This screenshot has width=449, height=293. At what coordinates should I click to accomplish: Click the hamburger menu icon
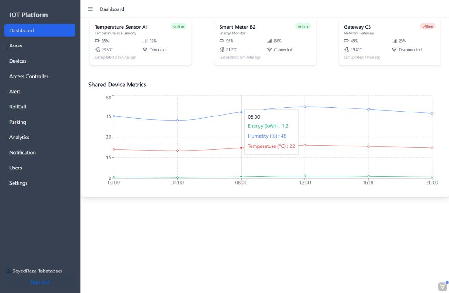click(x=90, y=9)
